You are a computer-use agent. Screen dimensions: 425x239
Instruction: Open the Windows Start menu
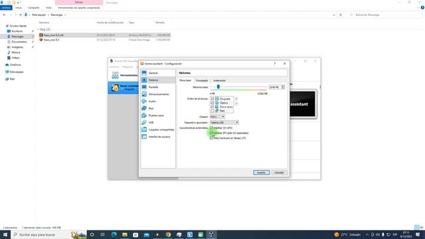[5, 234]
